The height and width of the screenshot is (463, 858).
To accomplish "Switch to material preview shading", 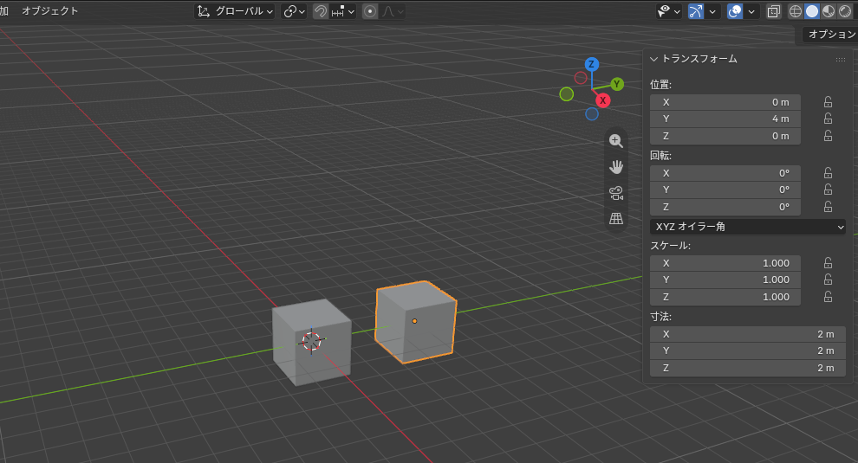I will [829, 11].
